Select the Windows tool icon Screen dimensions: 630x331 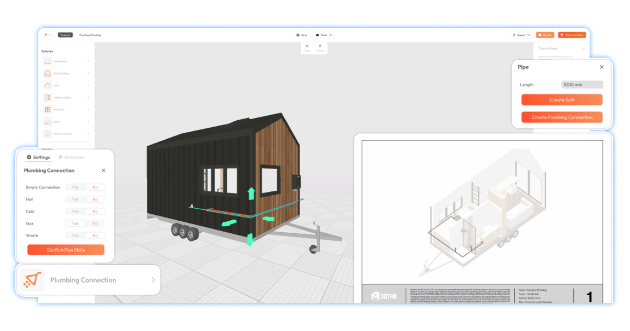48,109
